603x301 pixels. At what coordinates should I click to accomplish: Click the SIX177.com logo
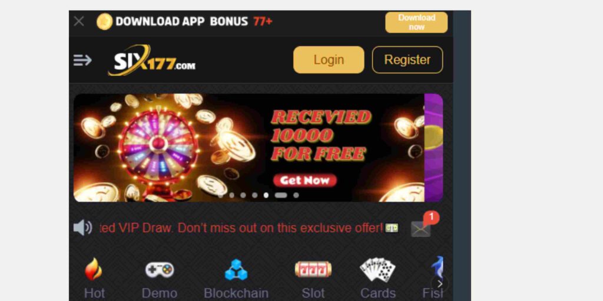[151, 61]
